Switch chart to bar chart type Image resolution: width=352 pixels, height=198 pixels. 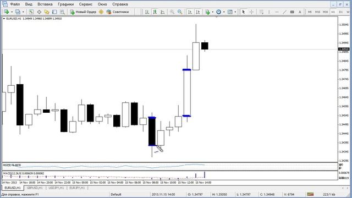(x=147, y=12)
